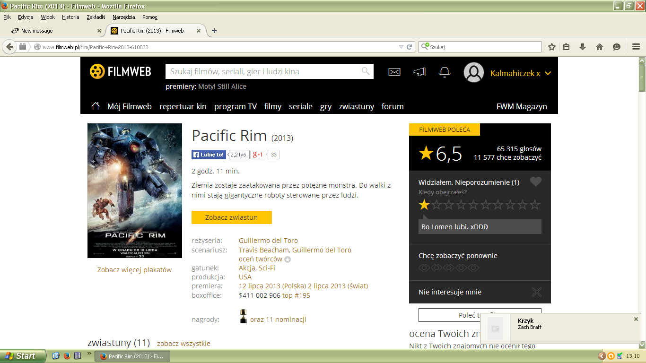This screenshot has width=646, height=363.
Task: Expand the Kalmahiczek x user dropdown
Action: click(x=548, y=73)
